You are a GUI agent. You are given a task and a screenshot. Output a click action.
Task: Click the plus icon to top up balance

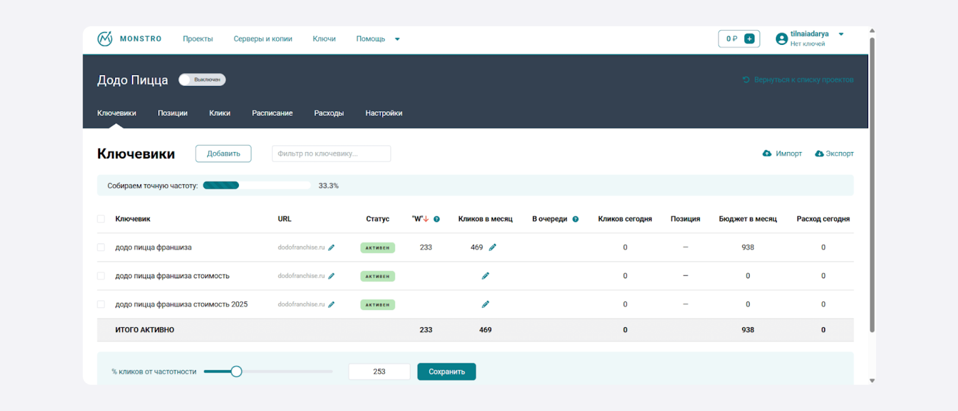[x=749, y=39]
